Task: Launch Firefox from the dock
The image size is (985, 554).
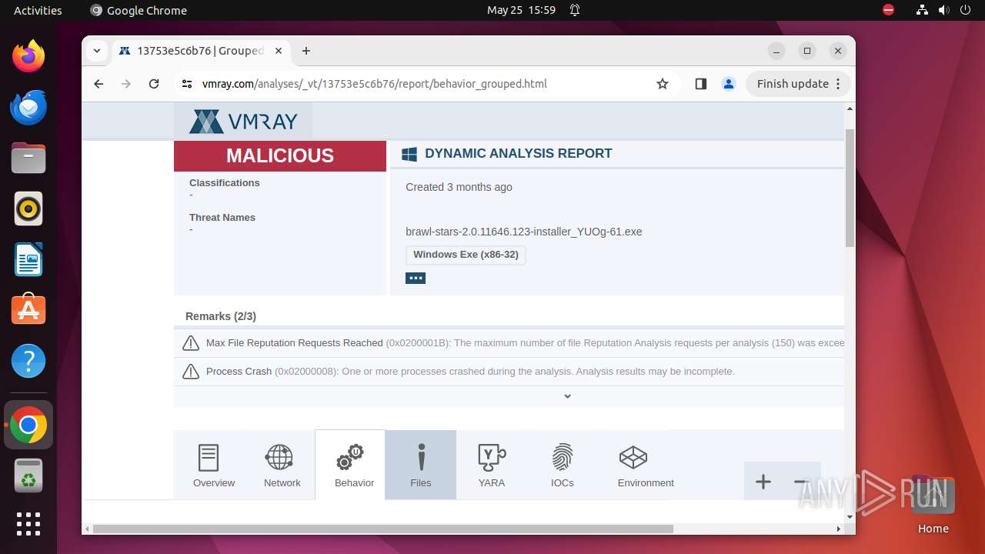Action: click(x=28, y=56)
